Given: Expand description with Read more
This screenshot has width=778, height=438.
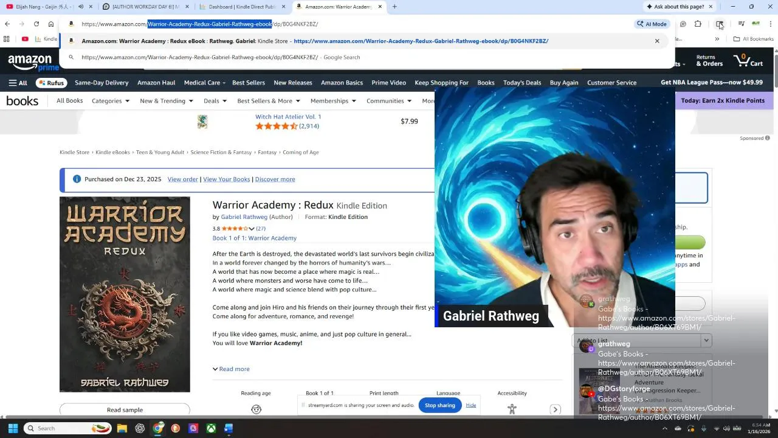Looking at the screenshot, I should coord(231,369).
